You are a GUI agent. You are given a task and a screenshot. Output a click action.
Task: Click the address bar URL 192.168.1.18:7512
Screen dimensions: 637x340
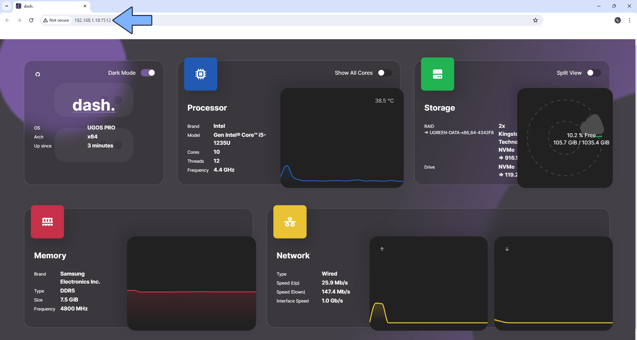pos(93,20)
